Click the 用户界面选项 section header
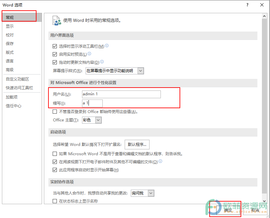Screen dimensions: 270x218 (153, 35)
